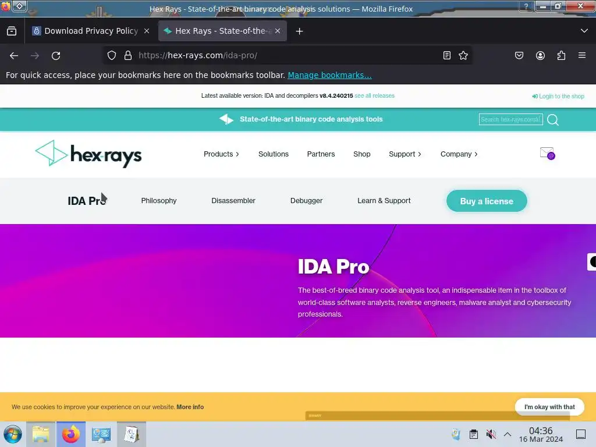This screenshot has width=596, height=447.
Task: Click the IDA Pro sub-navigation heading
Action: (x=87, y=201)
